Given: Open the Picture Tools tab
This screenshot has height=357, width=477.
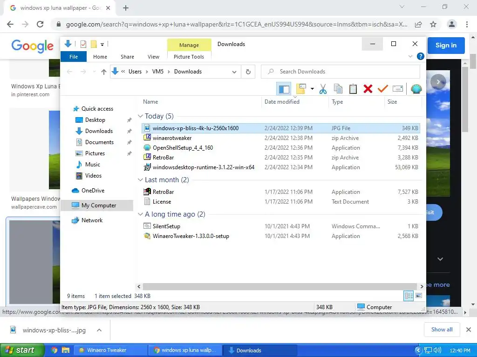Looking at the screenshot, I should tap(189, 56).
